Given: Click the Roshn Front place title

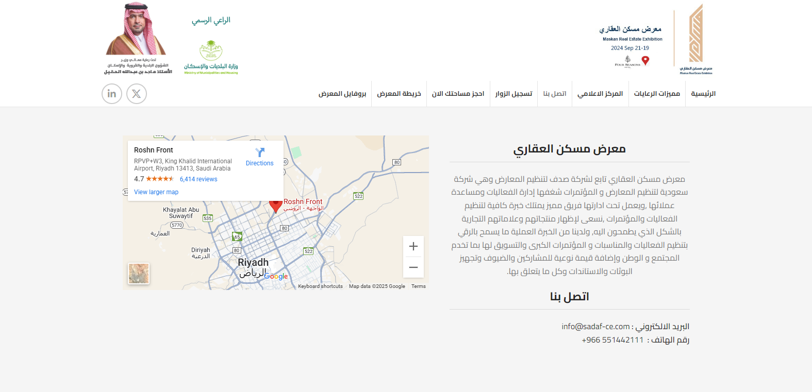Looking at the screenshot, I should point(154,150).
